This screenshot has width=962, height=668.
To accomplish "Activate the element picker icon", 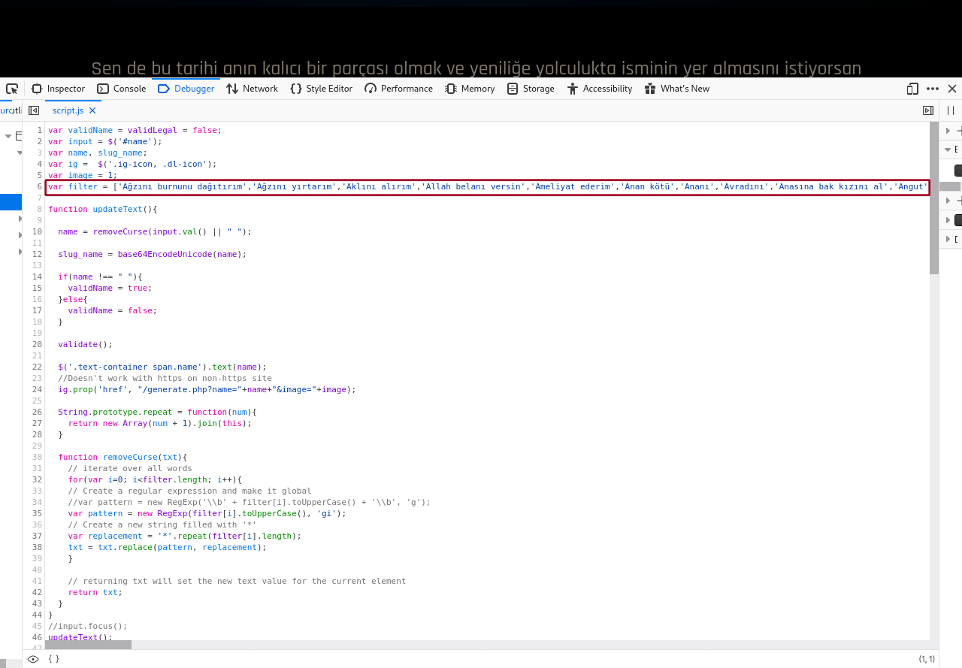I will 11,89.
